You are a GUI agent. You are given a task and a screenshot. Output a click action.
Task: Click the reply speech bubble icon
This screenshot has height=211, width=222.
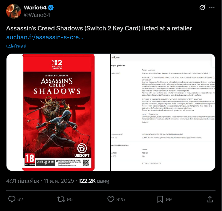point(12,199)
